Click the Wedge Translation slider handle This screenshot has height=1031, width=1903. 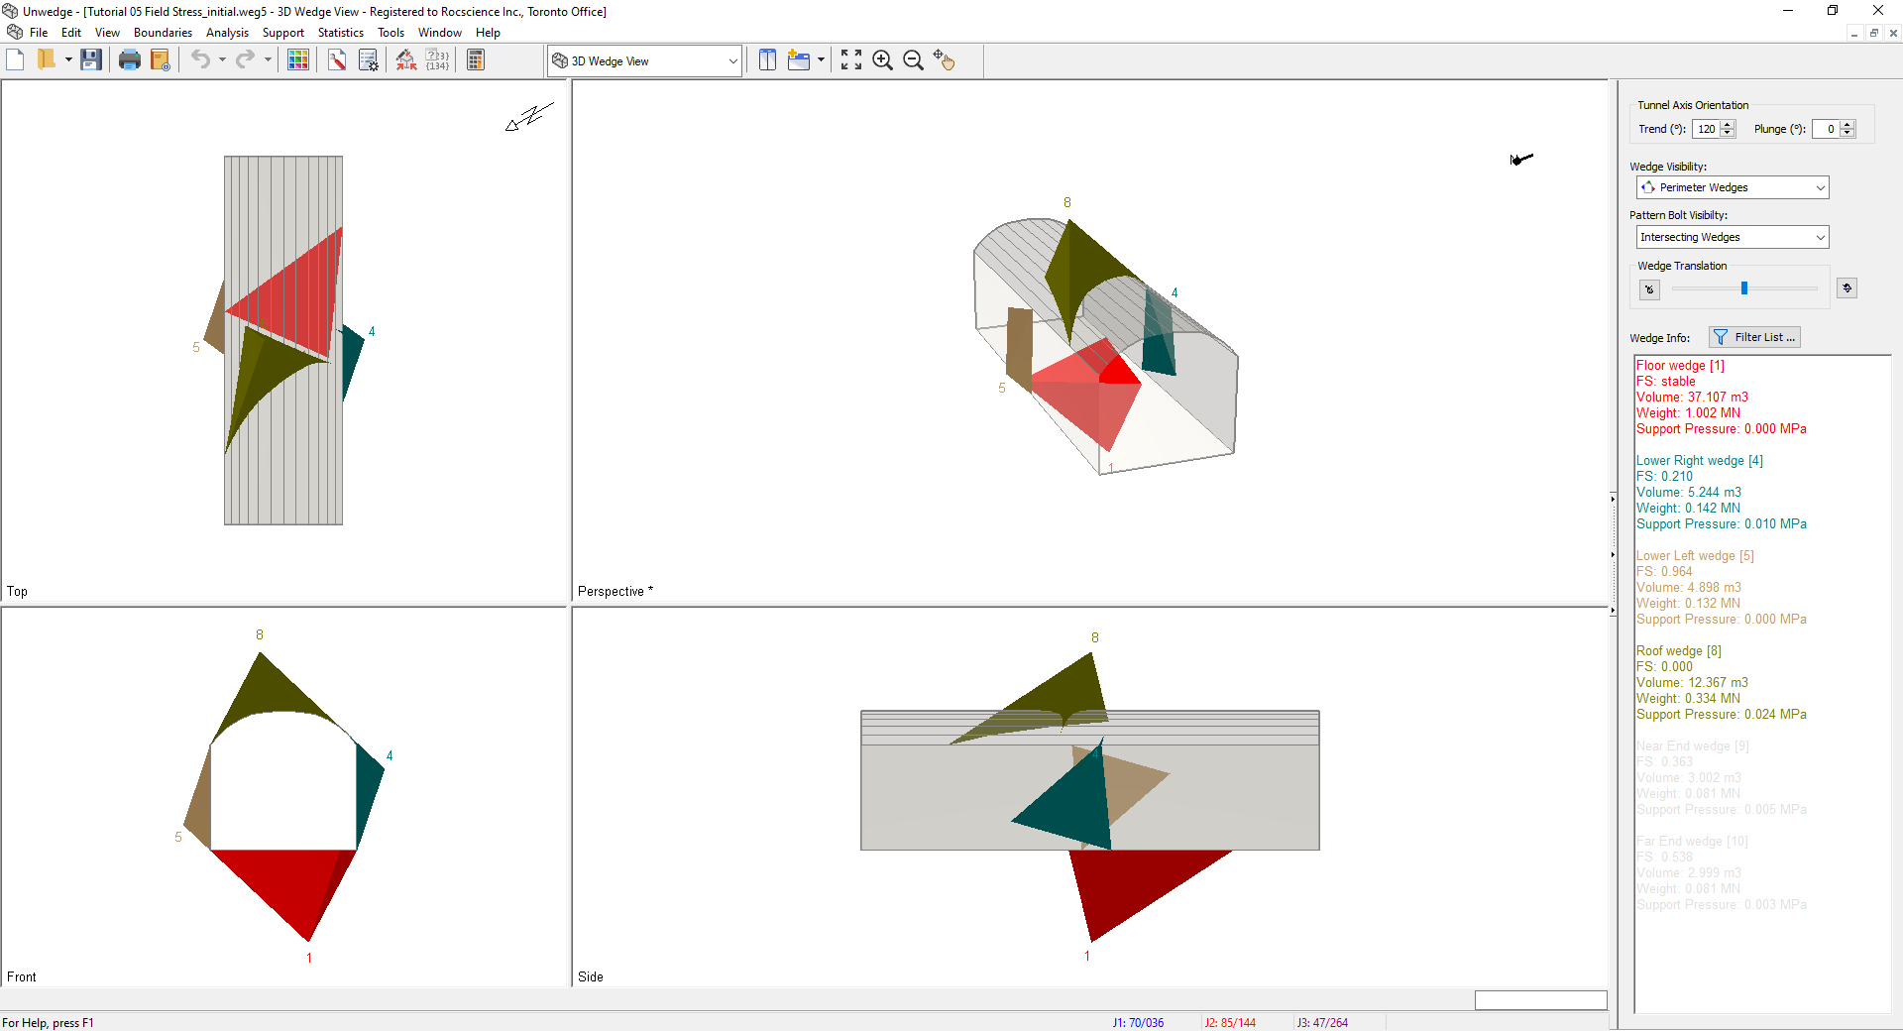tap(1744, 288)
